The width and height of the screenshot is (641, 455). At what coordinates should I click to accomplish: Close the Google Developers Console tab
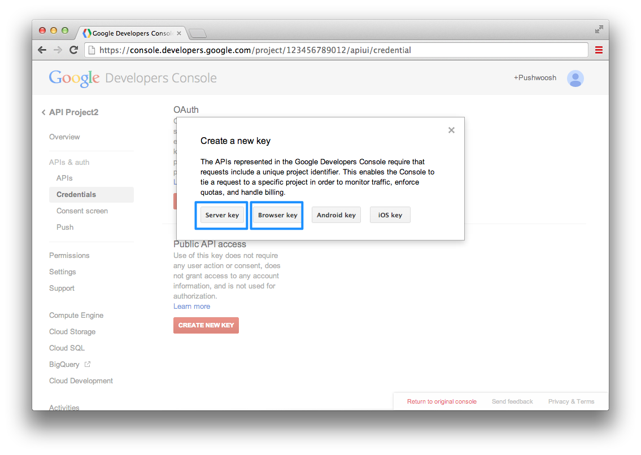click(179, 33)
